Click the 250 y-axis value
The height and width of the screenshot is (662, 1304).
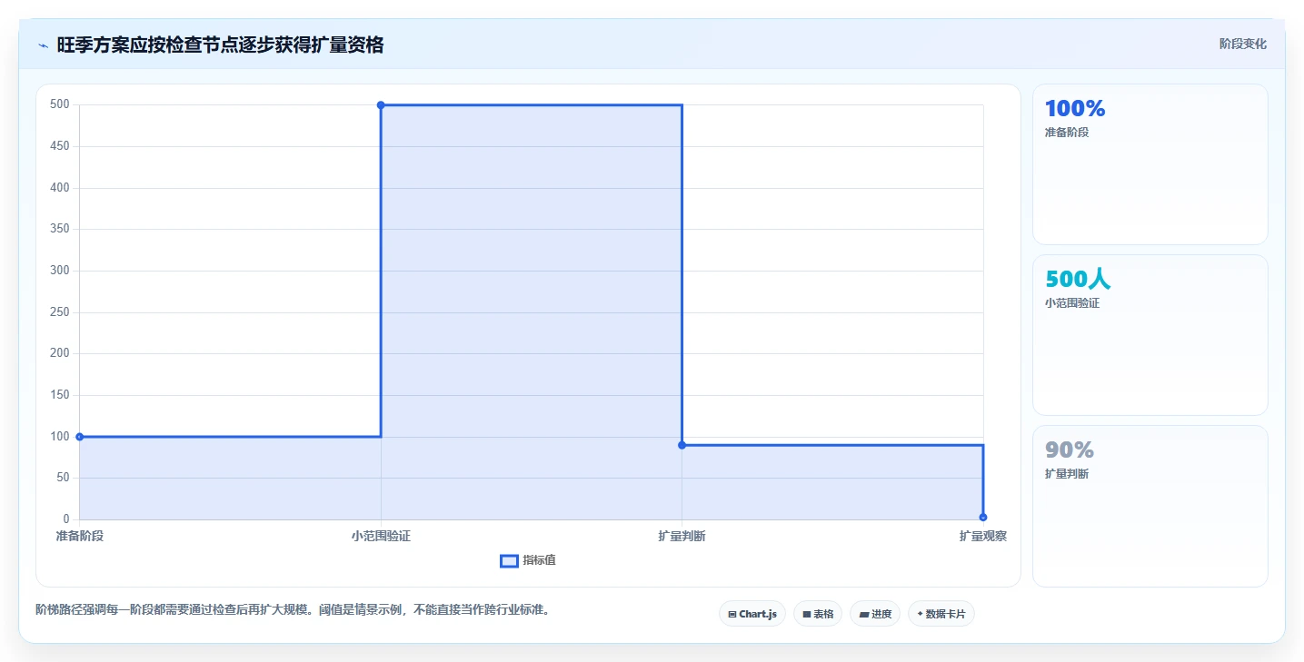coord(60,312)
